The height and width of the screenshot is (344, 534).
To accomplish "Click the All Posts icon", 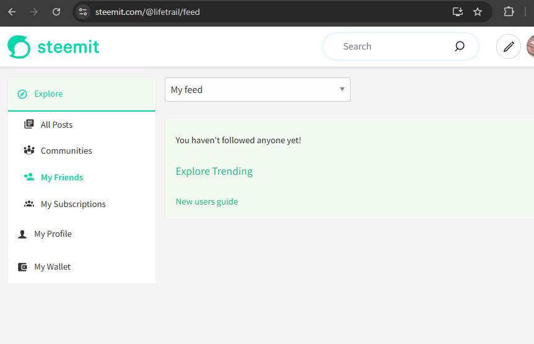I will click(29, 125).
